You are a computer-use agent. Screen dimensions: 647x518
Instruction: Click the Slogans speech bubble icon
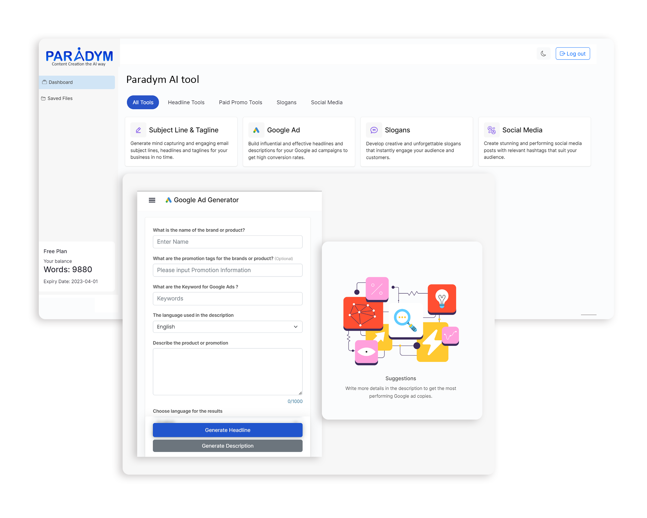374,129
